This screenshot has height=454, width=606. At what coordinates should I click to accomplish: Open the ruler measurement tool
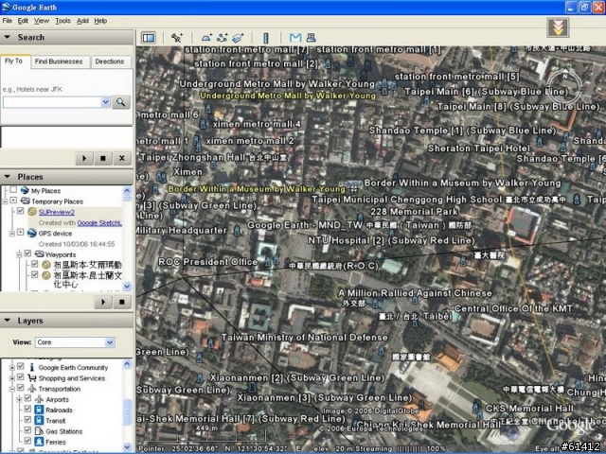click(265, 38)
